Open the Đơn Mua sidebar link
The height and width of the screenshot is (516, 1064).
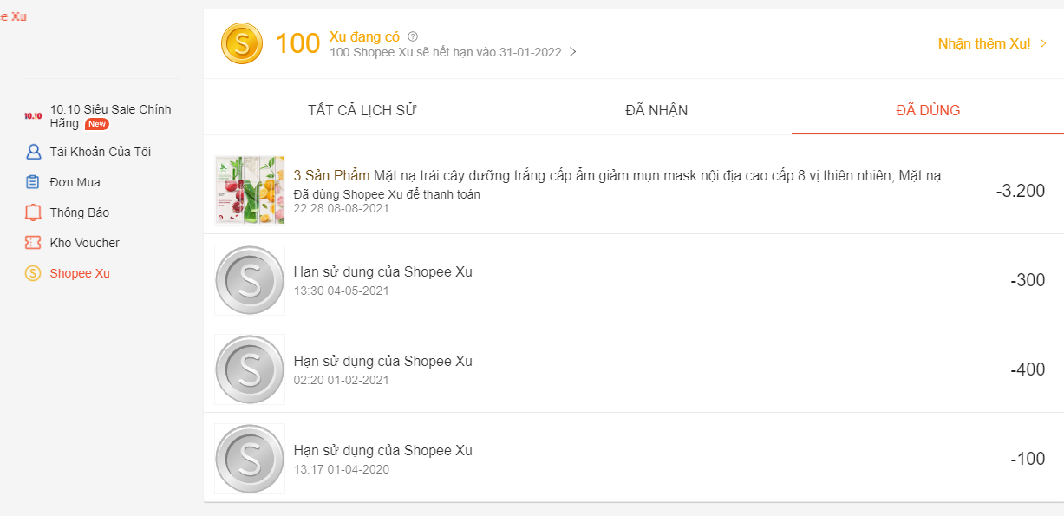pos(75,182)
